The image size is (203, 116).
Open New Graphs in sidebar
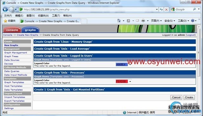pos(11,45)
